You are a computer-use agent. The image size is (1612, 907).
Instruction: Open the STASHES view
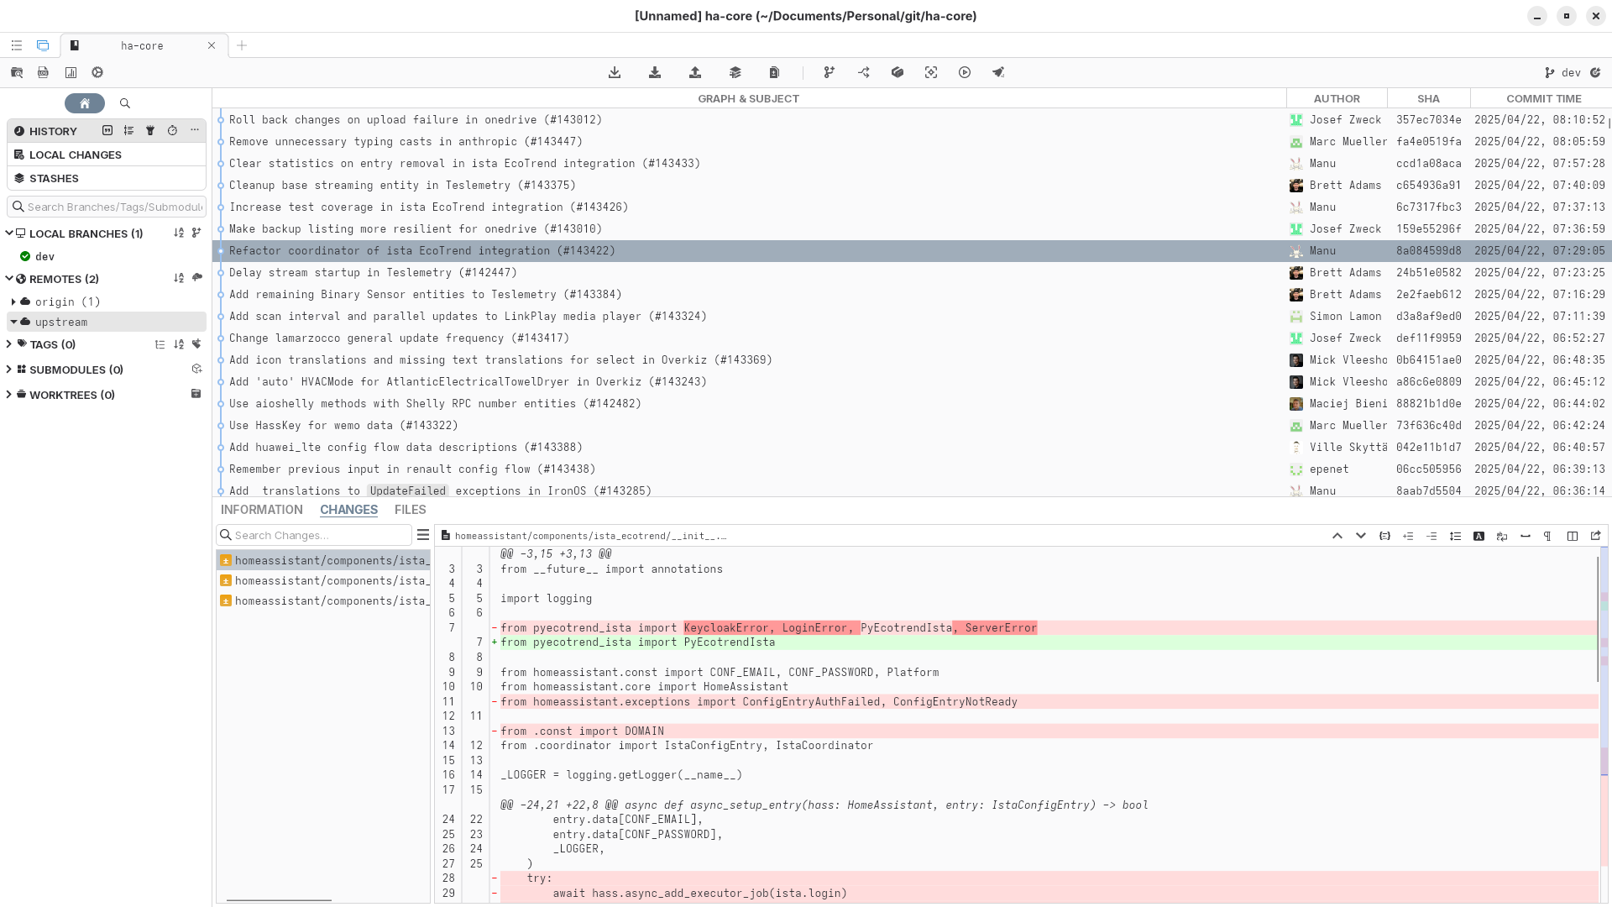tap(54, 178)
